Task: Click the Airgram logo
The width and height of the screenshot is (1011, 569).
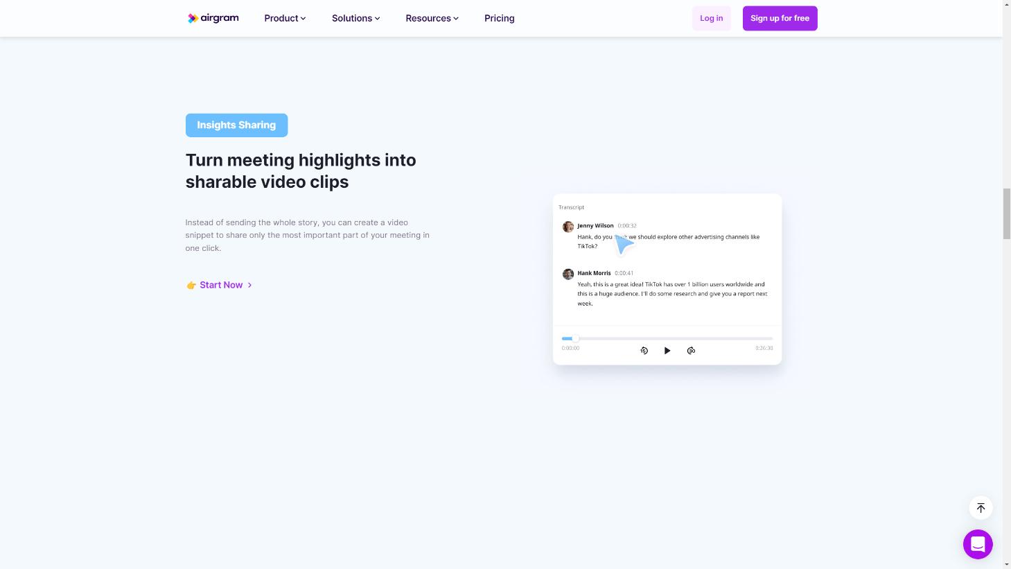Action: coord(213,18)
